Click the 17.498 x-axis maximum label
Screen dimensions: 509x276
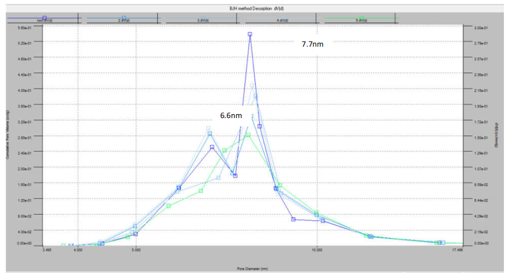[456, 252]
